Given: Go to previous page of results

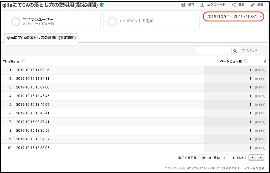Looking at the screenshot, I should pos(252,157).
